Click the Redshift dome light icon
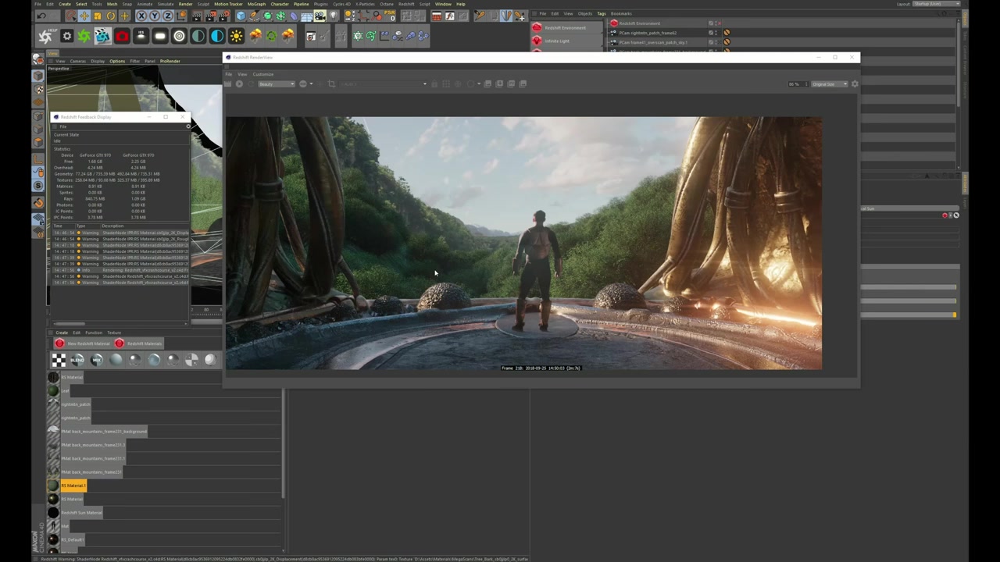This screenshot has width=1000, height=562. tap(179, 36)
